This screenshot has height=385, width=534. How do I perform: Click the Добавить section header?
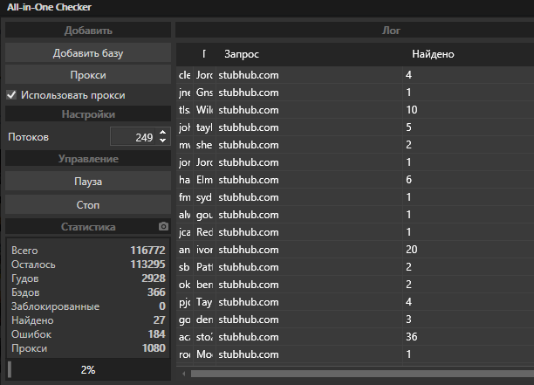coord(88,31)
